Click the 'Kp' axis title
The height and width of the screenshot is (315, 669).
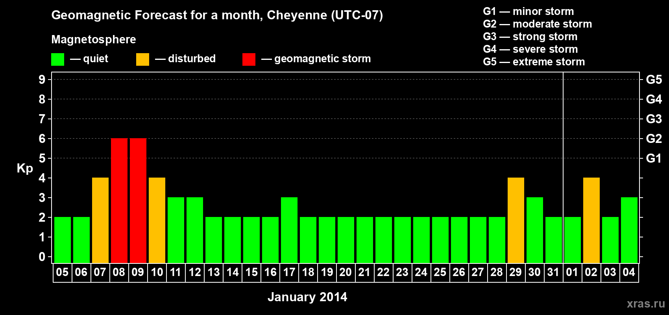(25, 169)
